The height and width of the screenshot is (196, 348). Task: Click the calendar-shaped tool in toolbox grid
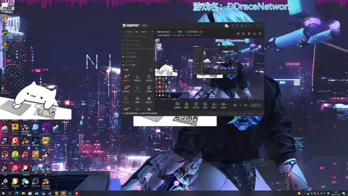[137, 99]
